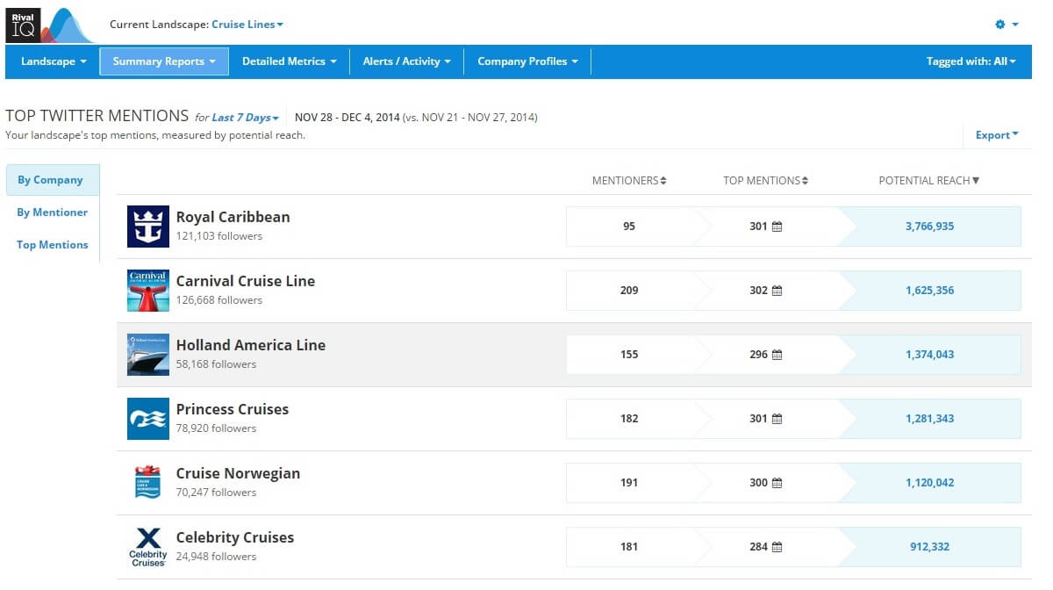The image size is (1053, 590).
Task: Open calendar icon in Celebrity Cruises row
Action: (x=777, y=547)
